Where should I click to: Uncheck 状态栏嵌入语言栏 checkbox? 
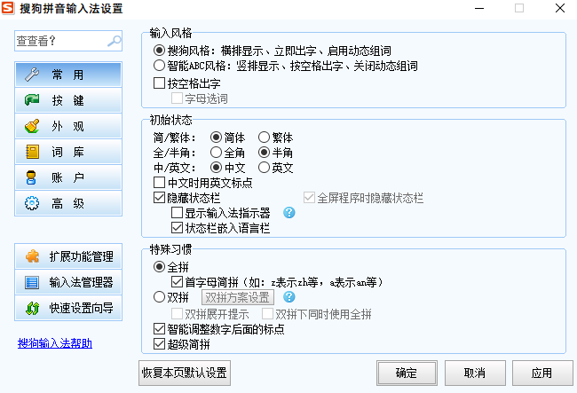coord(177,228)
